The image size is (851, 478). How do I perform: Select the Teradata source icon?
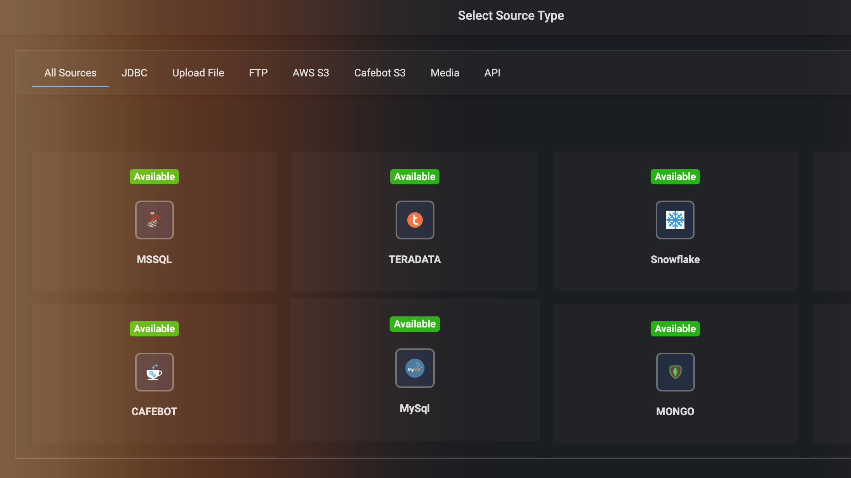click(415, 220)
